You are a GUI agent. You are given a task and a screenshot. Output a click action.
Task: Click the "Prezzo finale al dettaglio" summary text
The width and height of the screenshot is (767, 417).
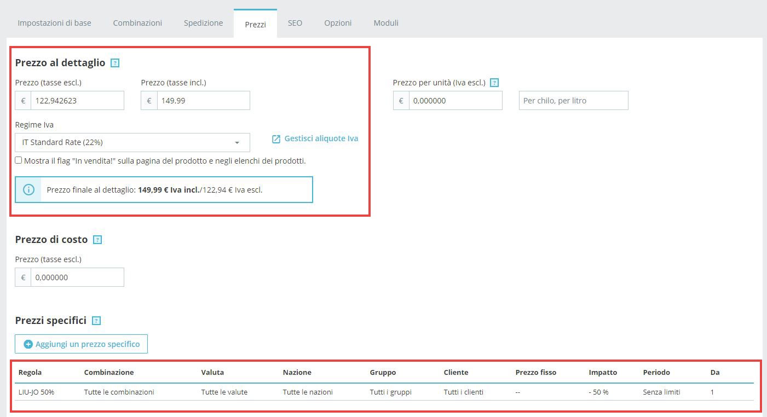154,190
